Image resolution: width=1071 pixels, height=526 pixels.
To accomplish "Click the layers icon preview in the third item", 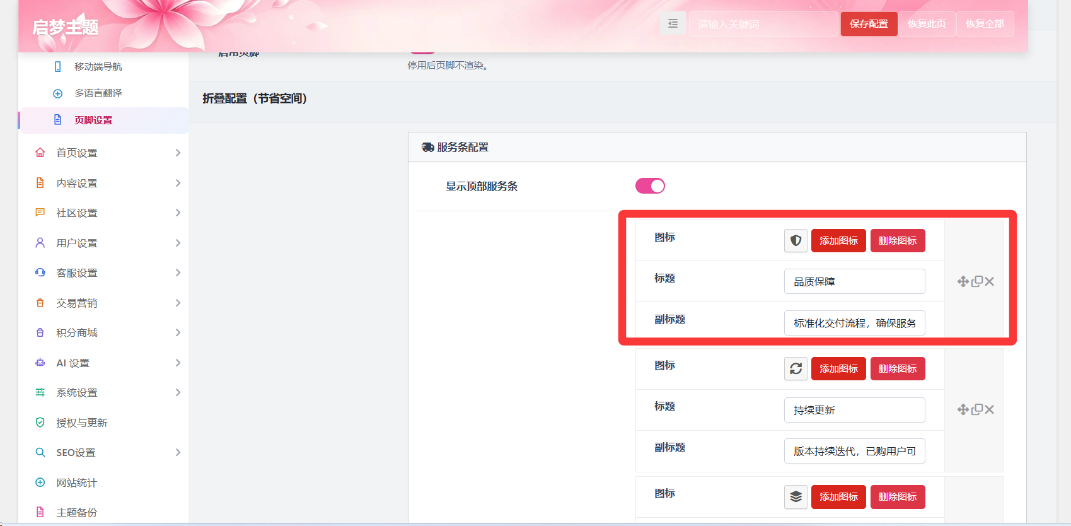I will click(796, 497).
